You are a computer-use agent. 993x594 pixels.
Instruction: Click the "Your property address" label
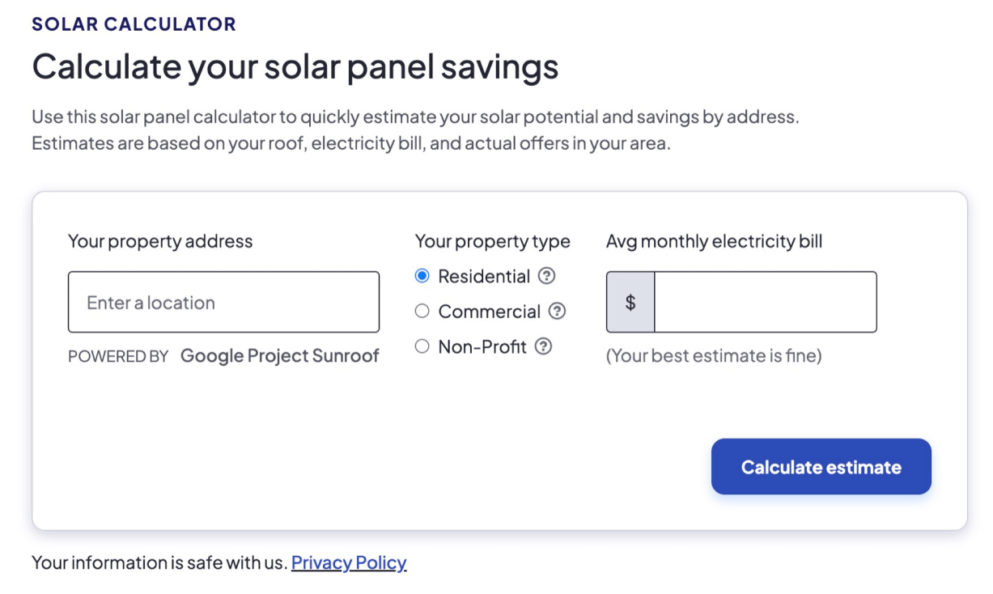pos(160,241)
